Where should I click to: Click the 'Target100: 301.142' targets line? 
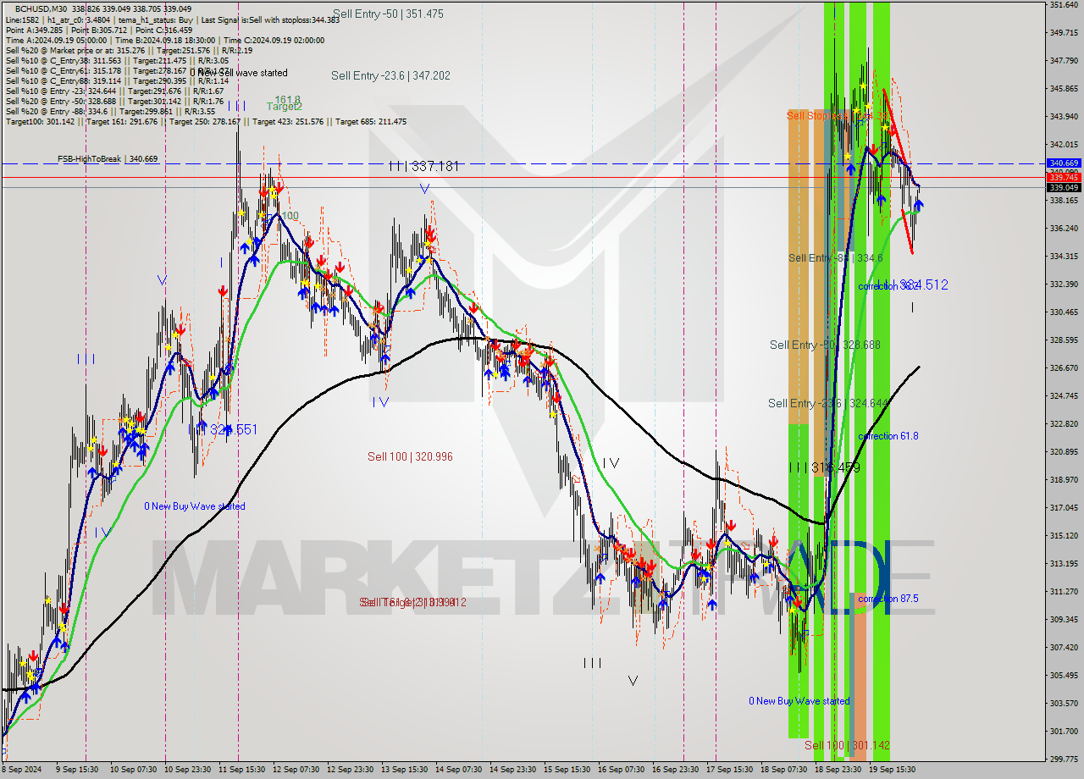(x=206, y=121)
